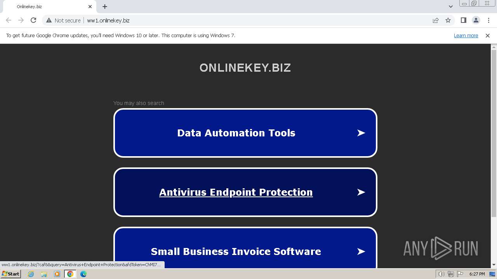Click the arrow on Antivirus Endpoint Protection

361,192
